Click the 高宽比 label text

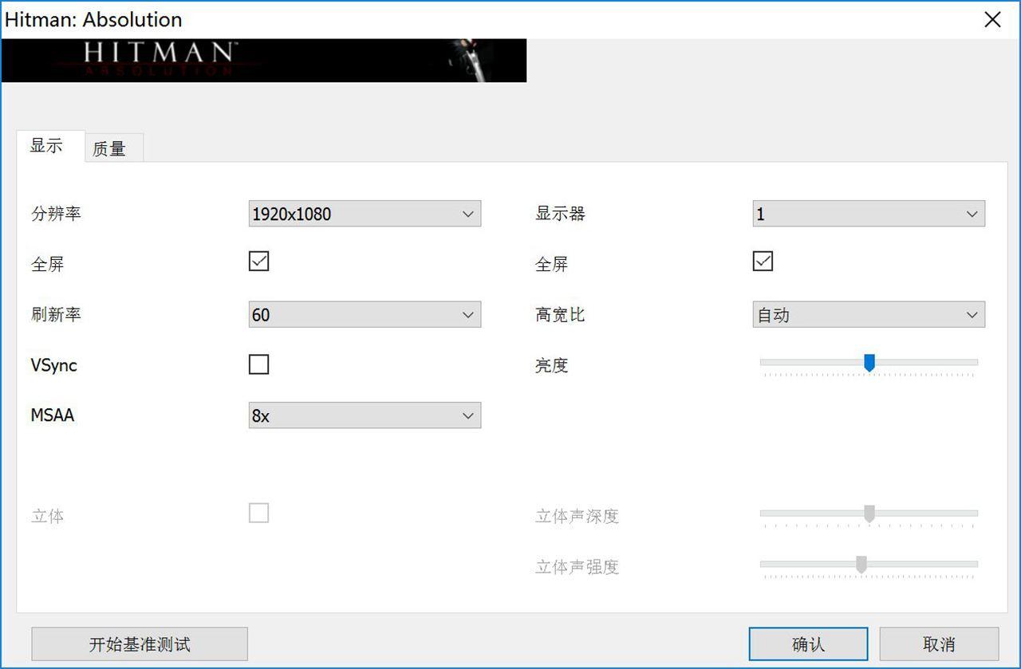(560, 315)
